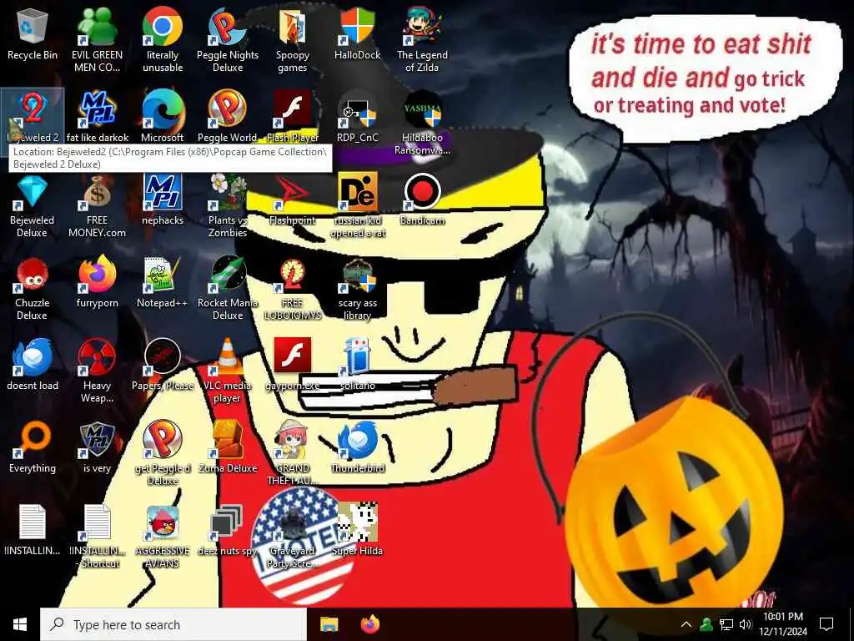This screenshot has height=641, width=854.
Task: Open the notification center icon
Action: coord(826,624)
